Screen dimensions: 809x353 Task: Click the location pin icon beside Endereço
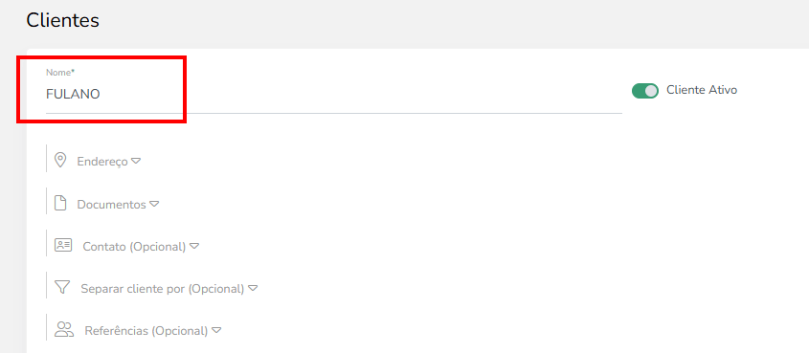tap(61, 160)
